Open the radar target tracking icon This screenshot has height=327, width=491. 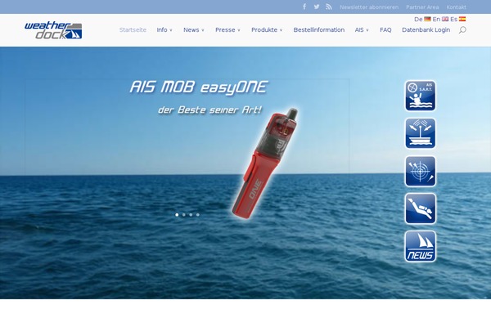[421, 171]
